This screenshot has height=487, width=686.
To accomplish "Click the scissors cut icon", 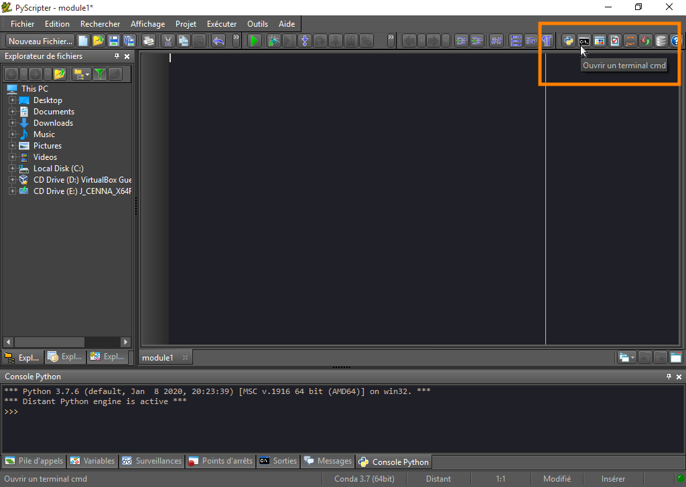I will point(168,41).
